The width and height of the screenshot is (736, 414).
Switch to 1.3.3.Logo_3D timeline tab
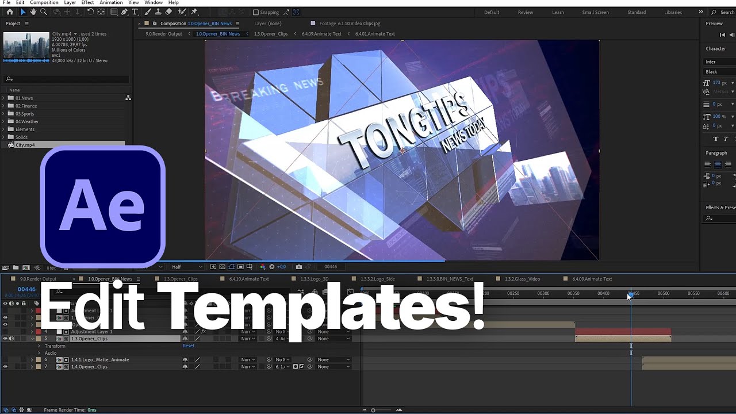point(315,279)
